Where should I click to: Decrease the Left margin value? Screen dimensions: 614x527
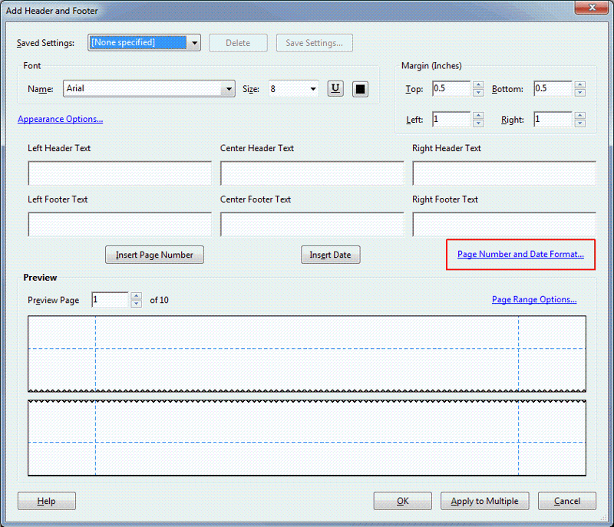pyautogui.click(x=478, y=124)
